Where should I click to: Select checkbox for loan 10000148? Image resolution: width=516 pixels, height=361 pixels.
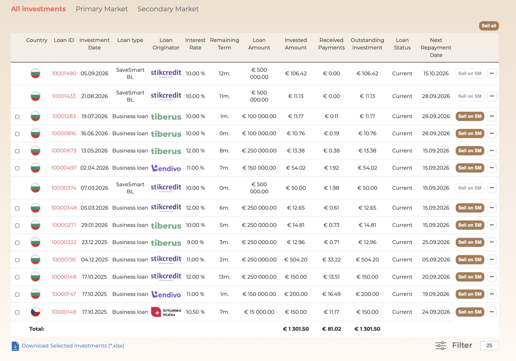pos(17,277)
